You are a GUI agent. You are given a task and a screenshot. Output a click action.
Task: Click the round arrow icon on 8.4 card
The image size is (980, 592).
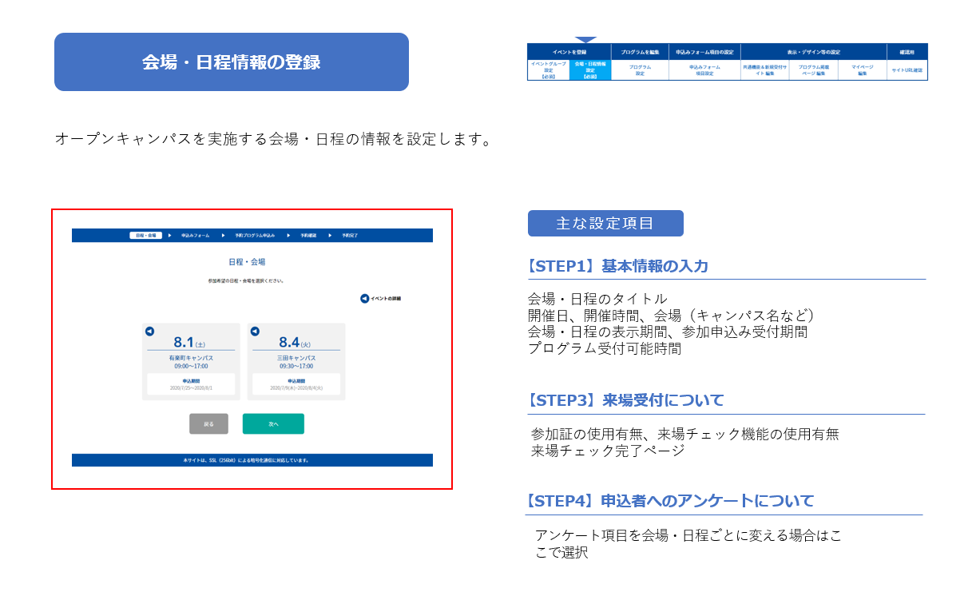255,332
